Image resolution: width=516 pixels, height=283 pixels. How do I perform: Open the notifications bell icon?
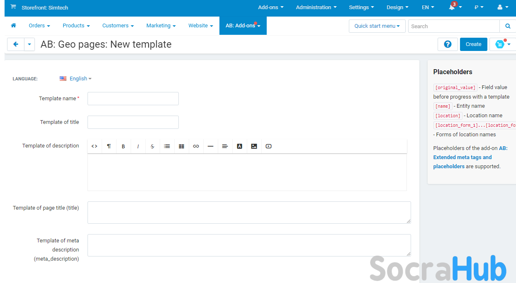(x=452, y=7)
